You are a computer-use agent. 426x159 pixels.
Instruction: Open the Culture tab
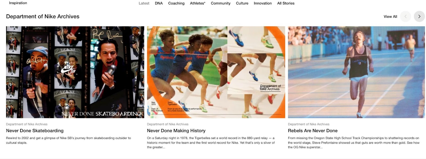point(242,3)
